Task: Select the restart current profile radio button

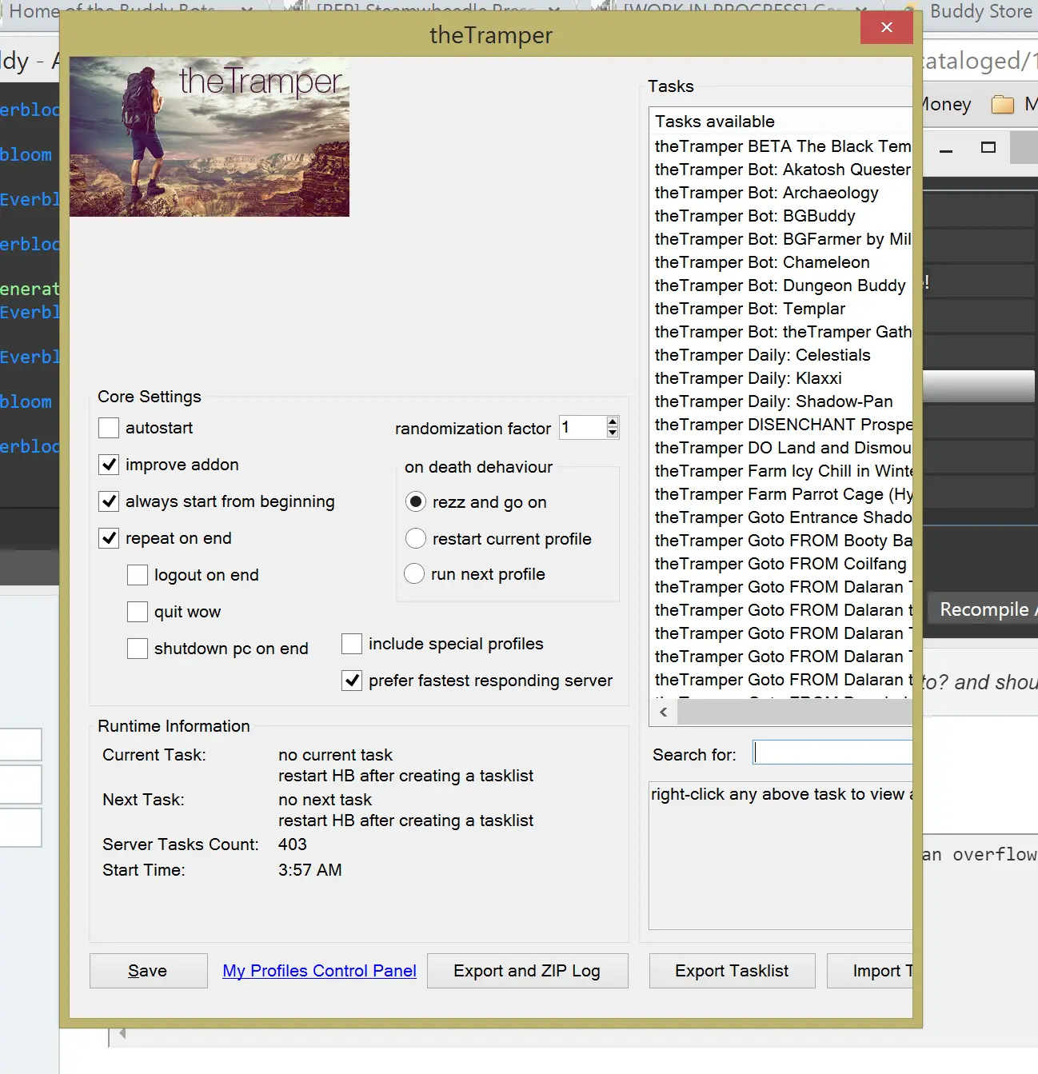Action: pyautogui.click(x=416, y=539)
